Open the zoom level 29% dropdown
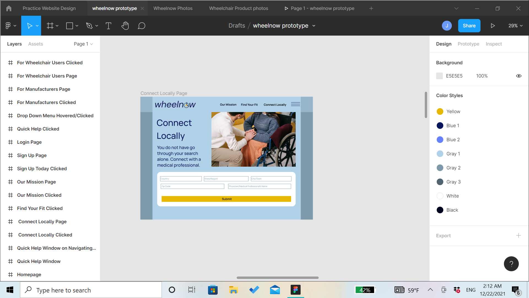This screenshot has height=298, width=529. (515, 26)
